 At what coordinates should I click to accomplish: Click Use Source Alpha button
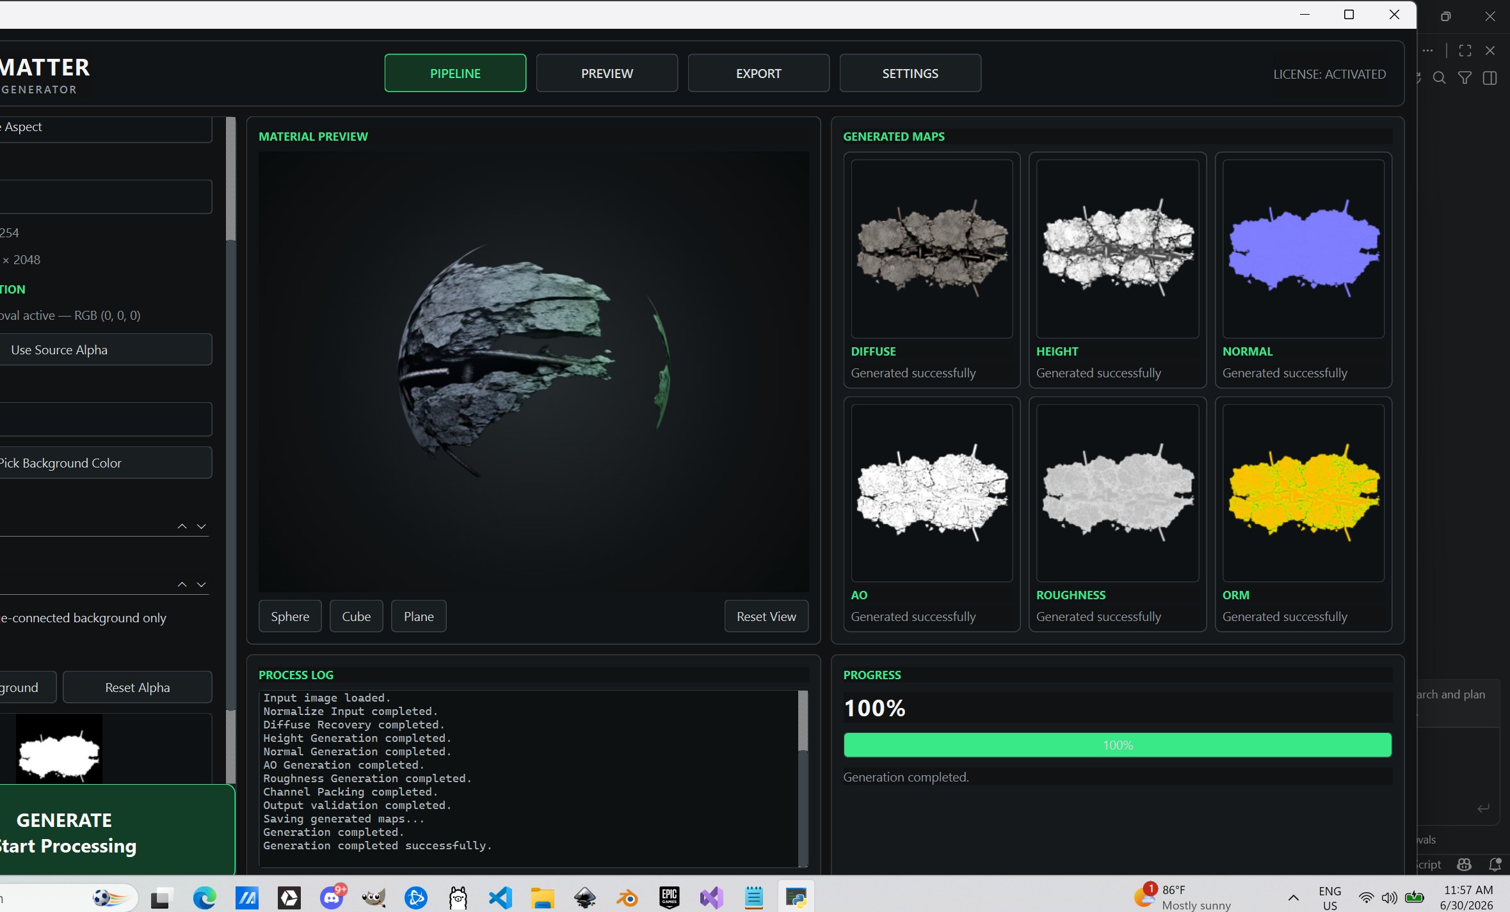(x=106, y=349)
